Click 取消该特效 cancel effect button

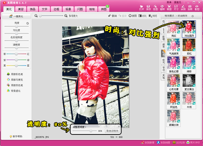point(112,131)
